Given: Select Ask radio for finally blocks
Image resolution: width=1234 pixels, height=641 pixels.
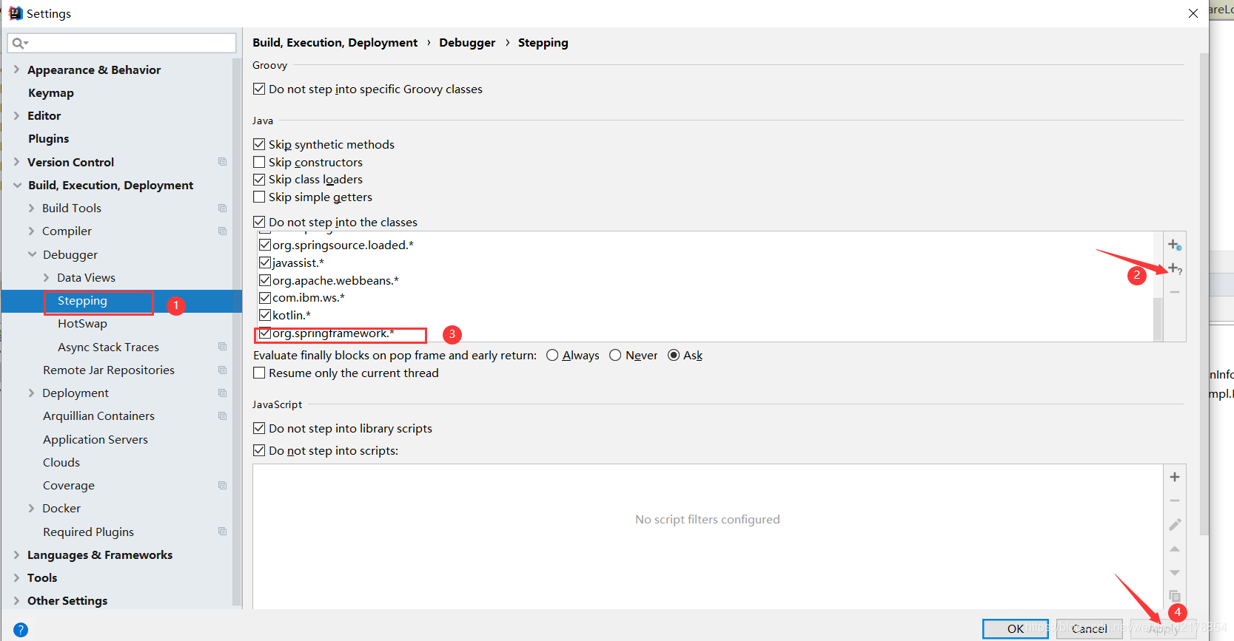Looking at the screenshot, I should [x=674, y=355].
